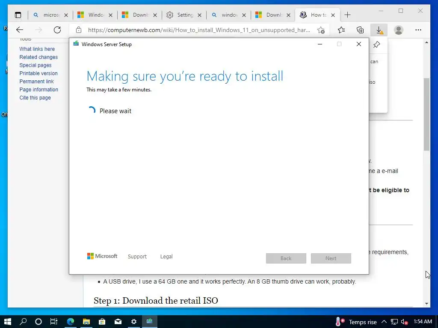Viewport: 438px width, 328px height.
Task: Switch to the 'windov' search tab
Action: coord(225,15)
